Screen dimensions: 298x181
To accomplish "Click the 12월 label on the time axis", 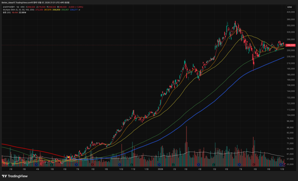I will pyautogui.click(x=146, y=169).
